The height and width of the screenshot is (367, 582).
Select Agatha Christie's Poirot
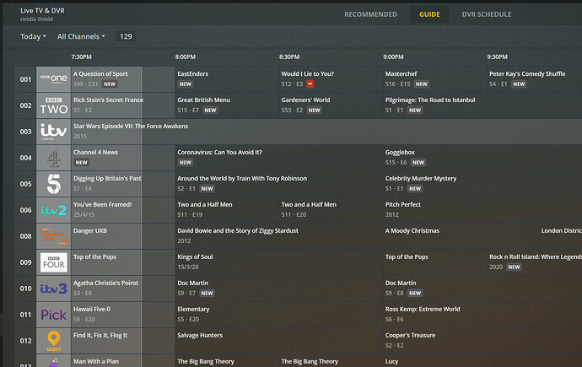(123, 289)
